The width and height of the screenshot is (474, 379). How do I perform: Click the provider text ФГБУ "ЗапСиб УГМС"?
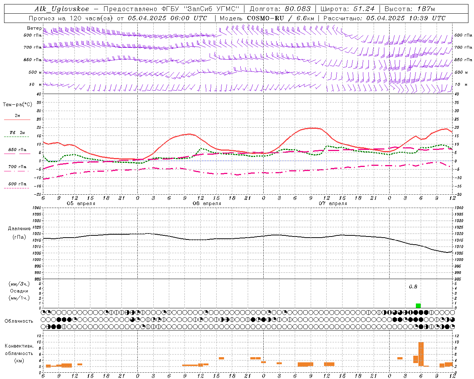201,9
